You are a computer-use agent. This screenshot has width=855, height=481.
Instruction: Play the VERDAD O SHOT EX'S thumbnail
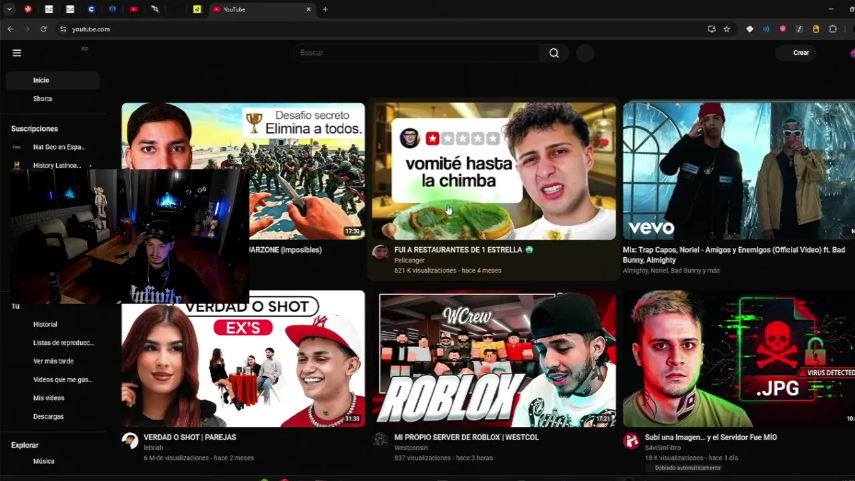243,359
